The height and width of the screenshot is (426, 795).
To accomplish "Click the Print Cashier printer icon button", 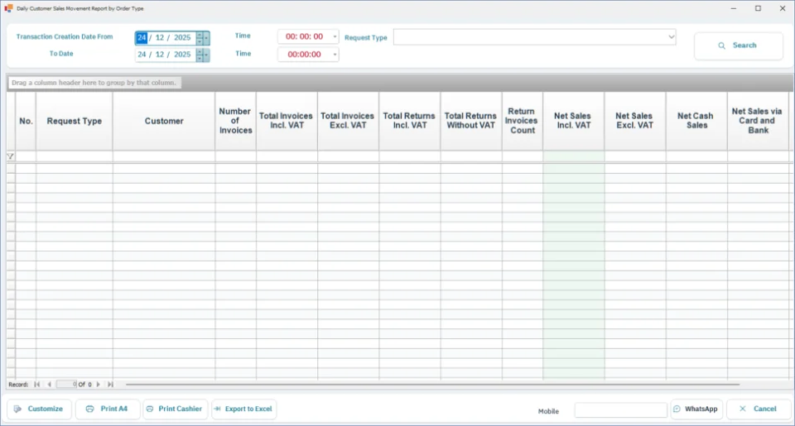I will tap(175, 409).
